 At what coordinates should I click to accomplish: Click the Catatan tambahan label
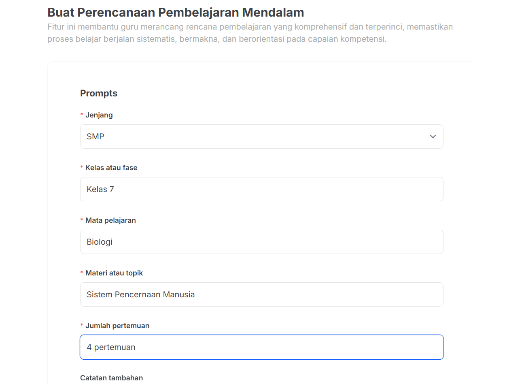(111, 378)
